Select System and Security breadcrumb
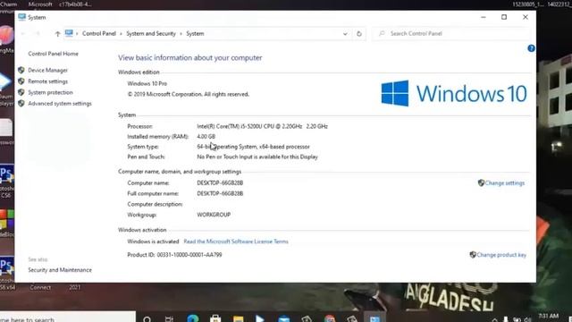 pos(151,34)
